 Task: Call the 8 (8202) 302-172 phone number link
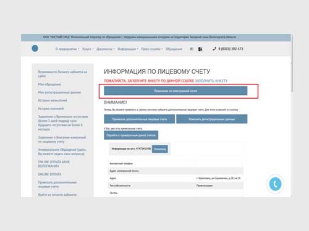[231, 49]
